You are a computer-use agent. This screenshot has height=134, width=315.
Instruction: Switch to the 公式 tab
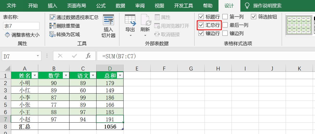101,6
